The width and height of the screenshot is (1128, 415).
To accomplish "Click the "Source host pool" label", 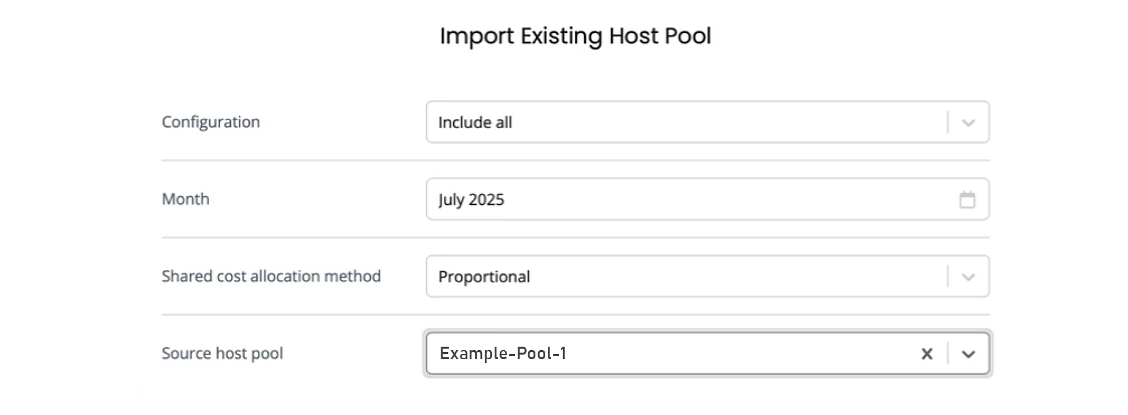I will [x=222, y=353].
